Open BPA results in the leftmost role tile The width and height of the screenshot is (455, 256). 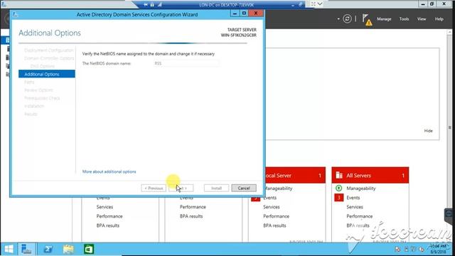pyautogui.click(x=108, y=225)
